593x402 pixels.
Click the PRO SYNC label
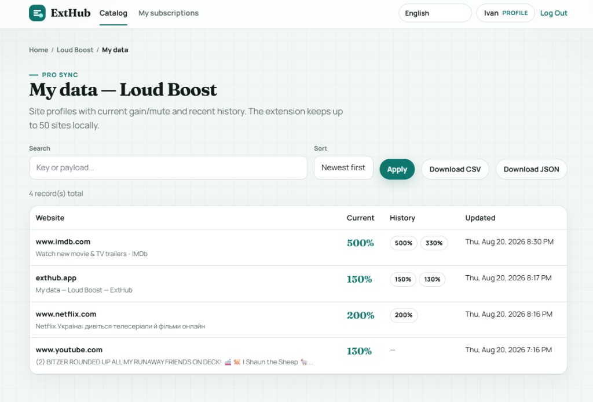coord(60,75)
